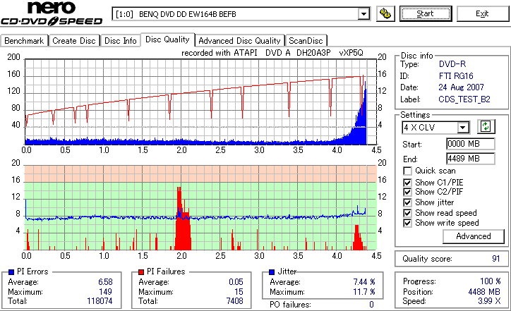This screenshot has width=511, height=311.
Task: Disable Show jitter checkbox
Action: [407, 202]
